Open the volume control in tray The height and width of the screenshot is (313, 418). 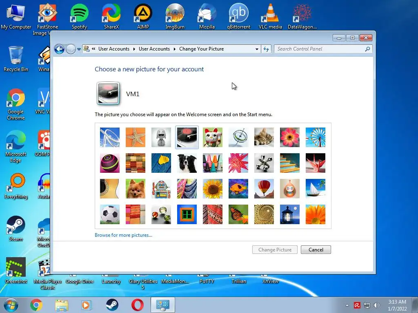pos(377,305)
